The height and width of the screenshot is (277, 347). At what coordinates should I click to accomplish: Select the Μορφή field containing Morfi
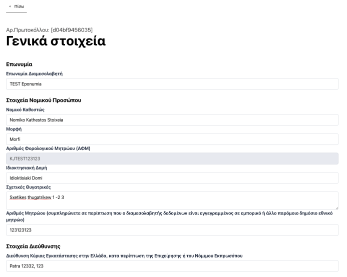pyautogui.click(x=172, y=139)
